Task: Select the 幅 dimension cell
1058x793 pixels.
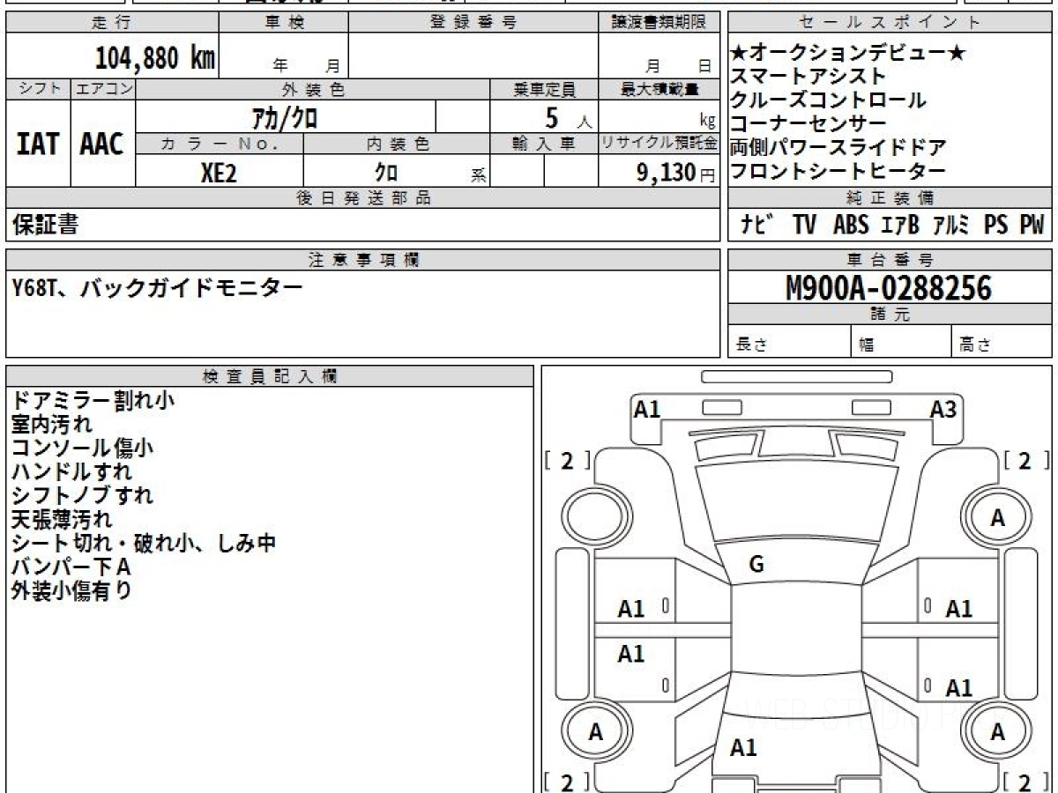Action: (901, 342)
